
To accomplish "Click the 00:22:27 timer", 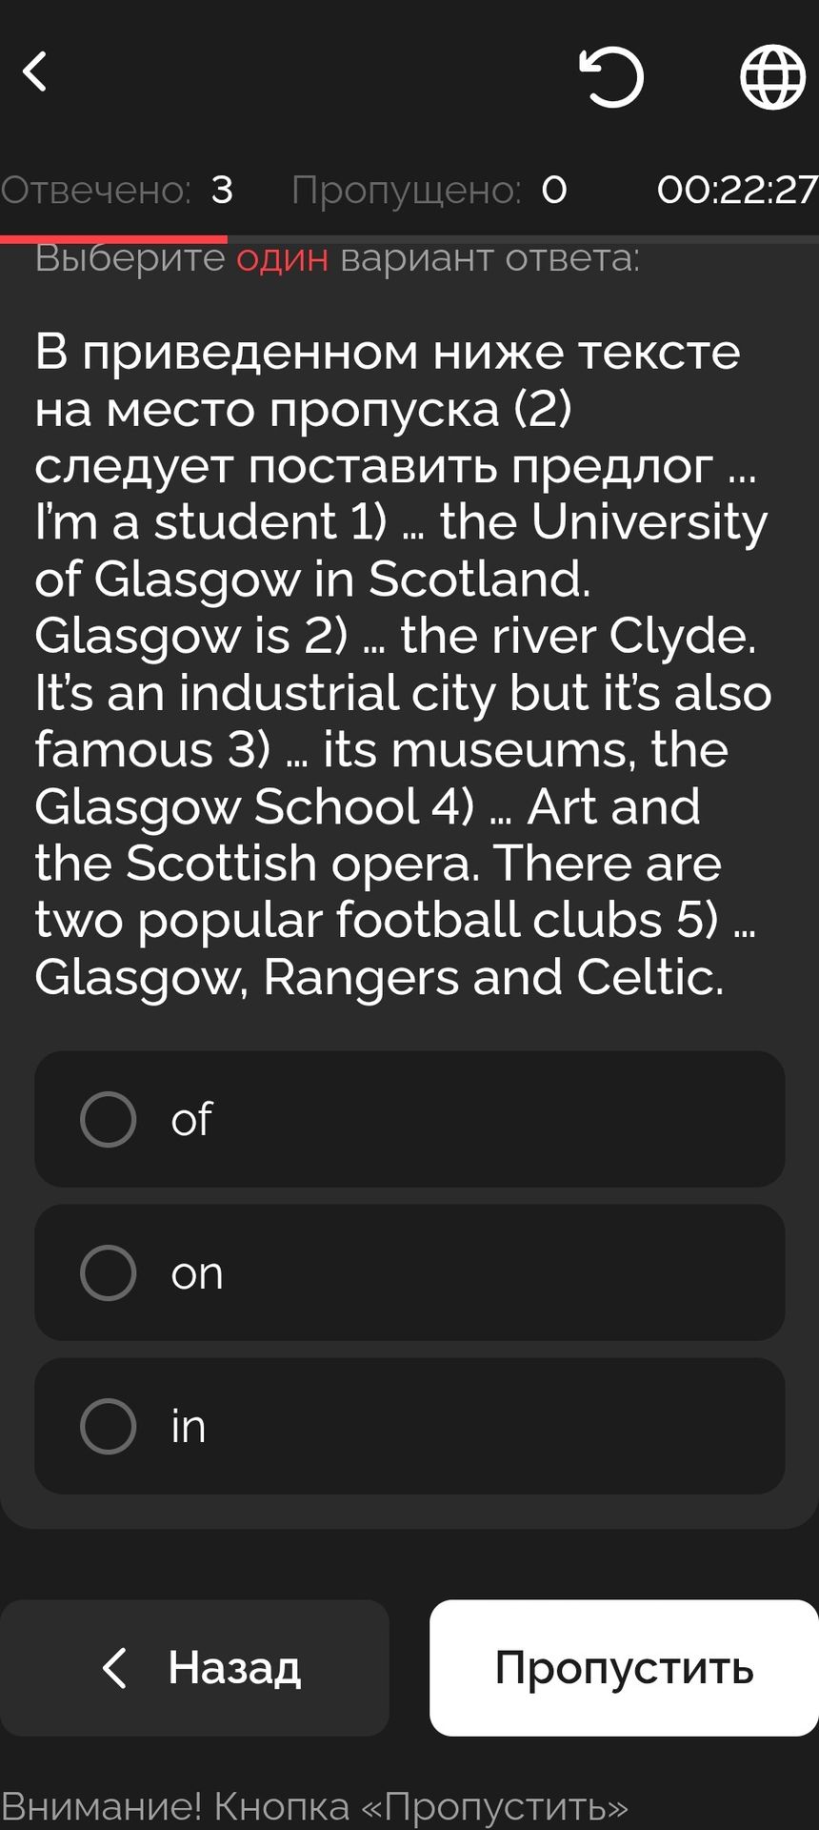I will coord(737,190).
